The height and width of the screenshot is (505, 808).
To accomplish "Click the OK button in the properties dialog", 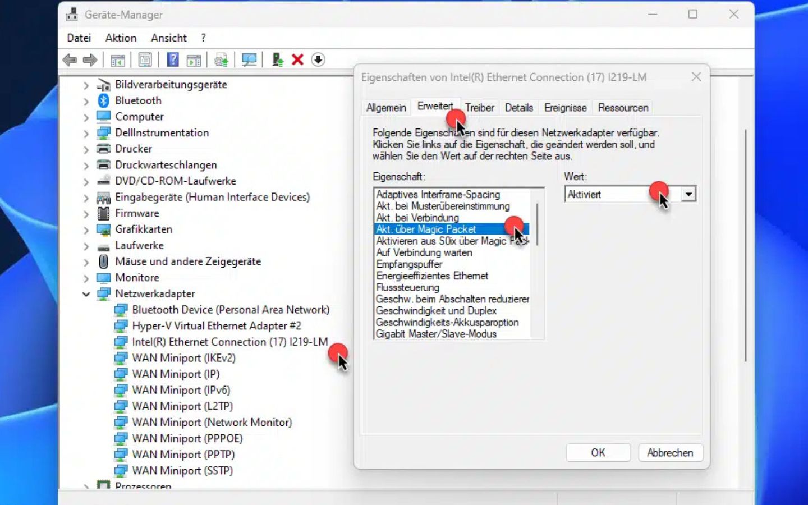I will (x=598, y=452).
